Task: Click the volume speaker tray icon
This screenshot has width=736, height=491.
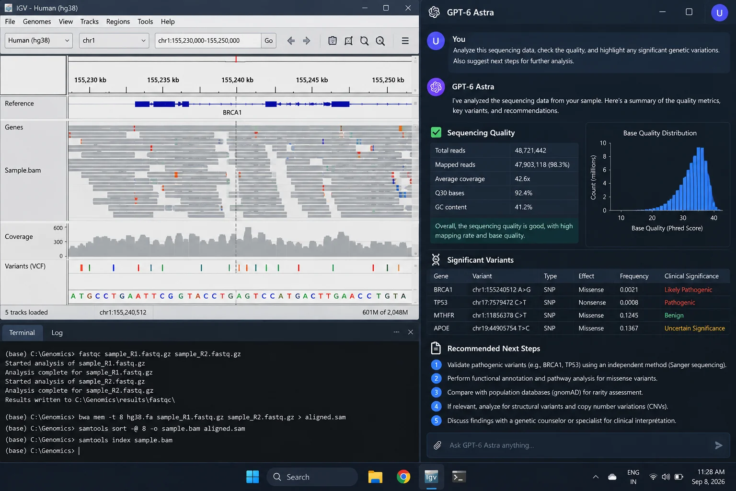Action: 666,477
